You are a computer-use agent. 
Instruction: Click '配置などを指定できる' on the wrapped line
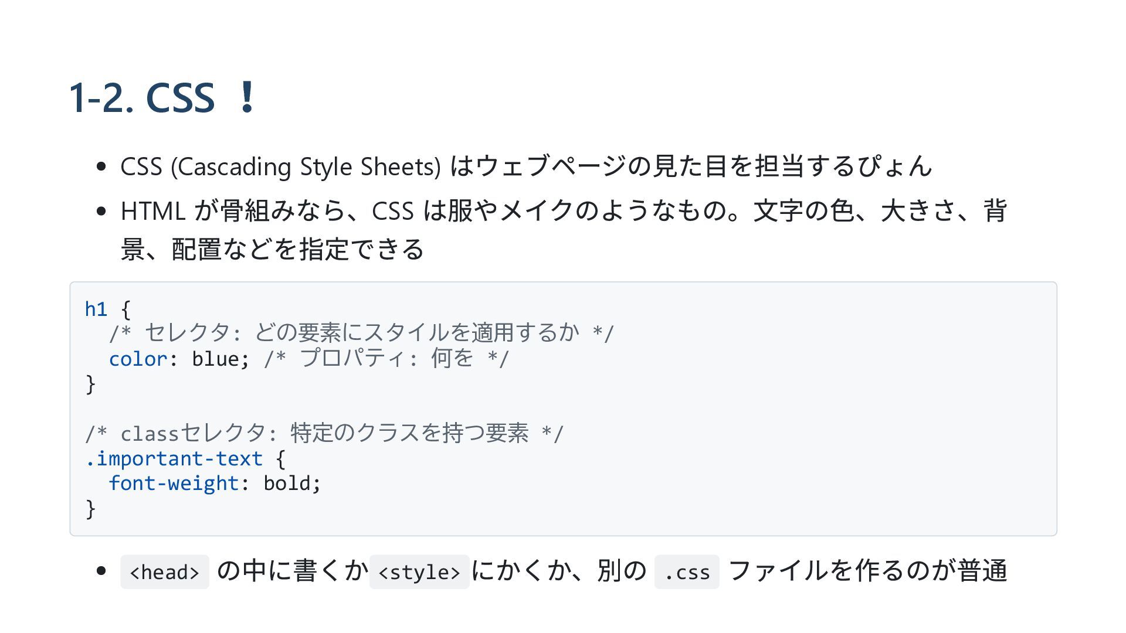click(297, 250)
